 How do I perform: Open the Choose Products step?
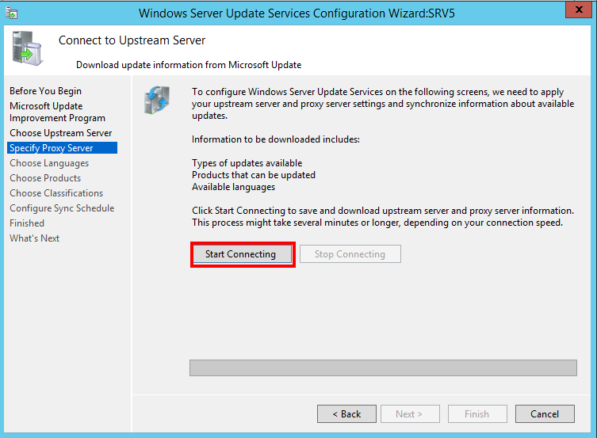tap(45, 178)
